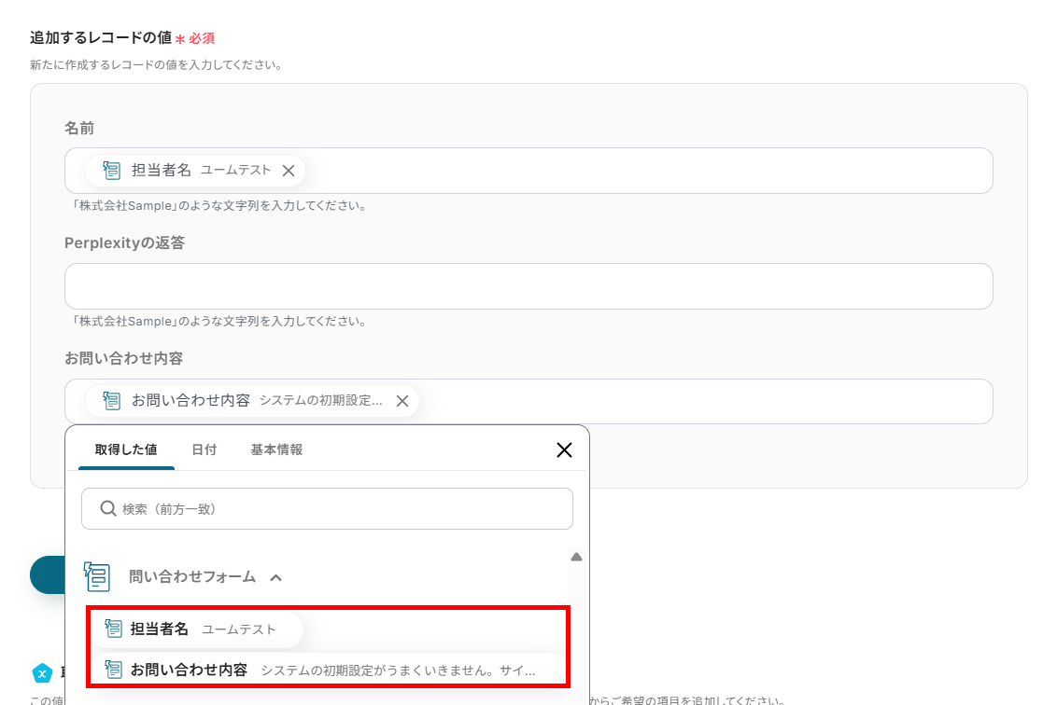Remove the 担当者名 chip from 名前 field
Screen dimensions: 1057x705
point(289,171)
